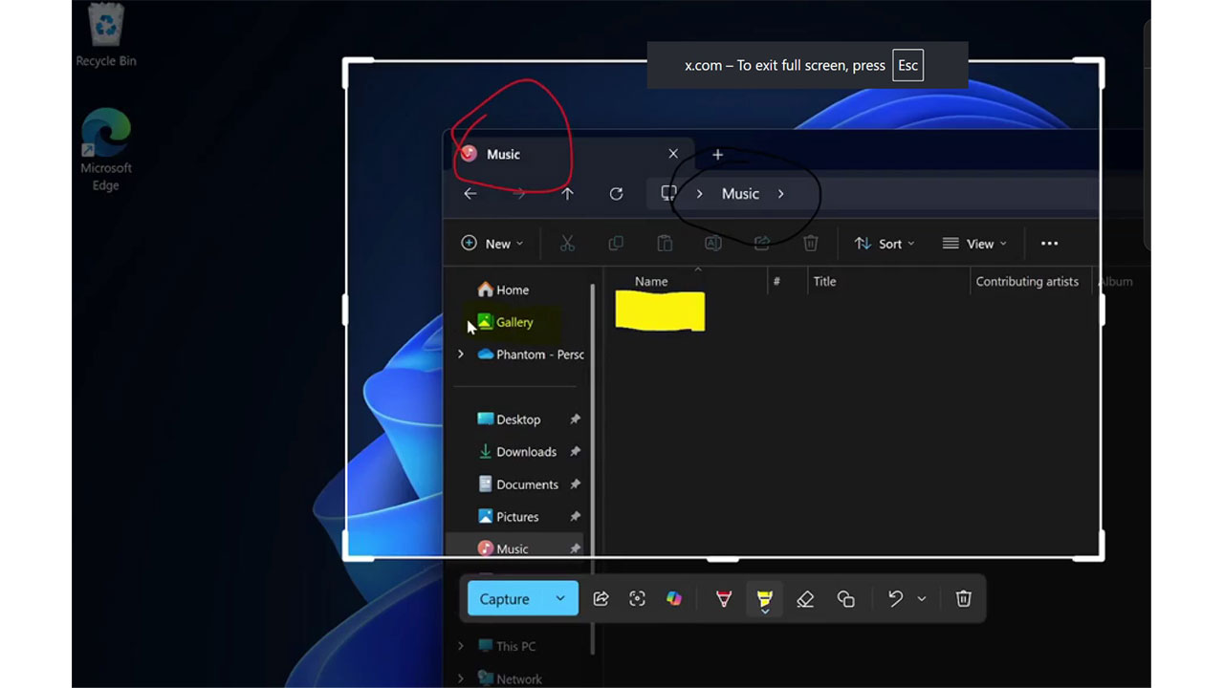Open the Capture mode dropdown arrow
The width and height of the screenshot is (1224, 688).
point(560,599)
